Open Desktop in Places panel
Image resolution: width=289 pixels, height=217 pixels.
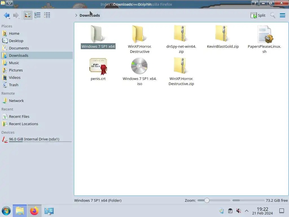tap(36, 41)
